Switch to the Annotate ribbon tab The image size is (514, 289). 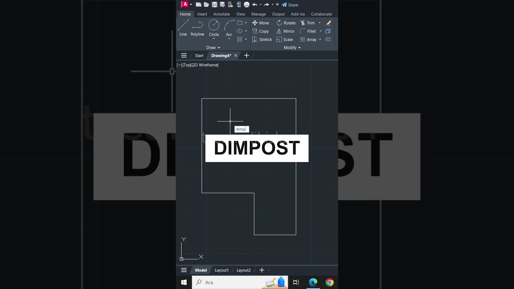[x=222, y=14]
